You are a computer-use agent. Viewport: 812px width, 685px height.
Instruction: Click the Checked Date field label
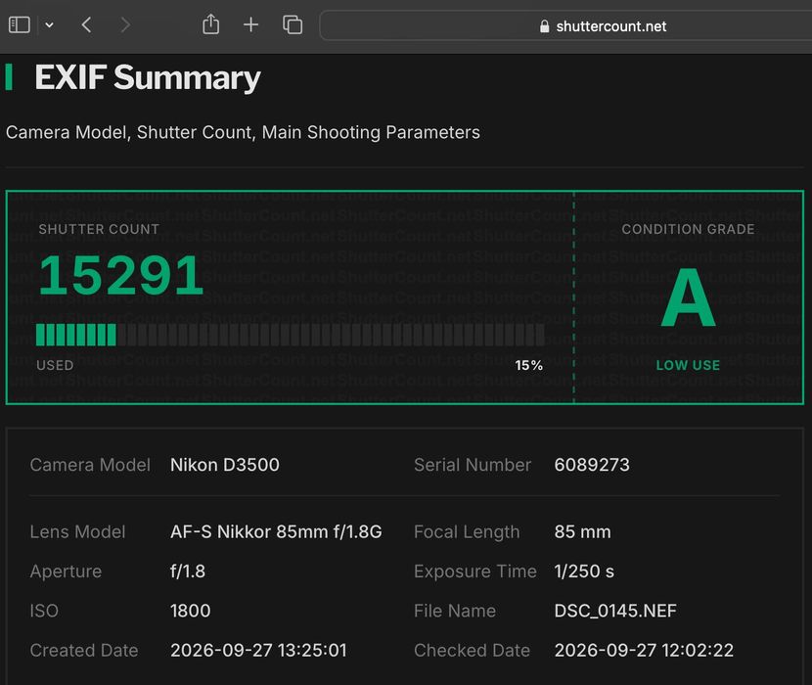tap(472, 650)
